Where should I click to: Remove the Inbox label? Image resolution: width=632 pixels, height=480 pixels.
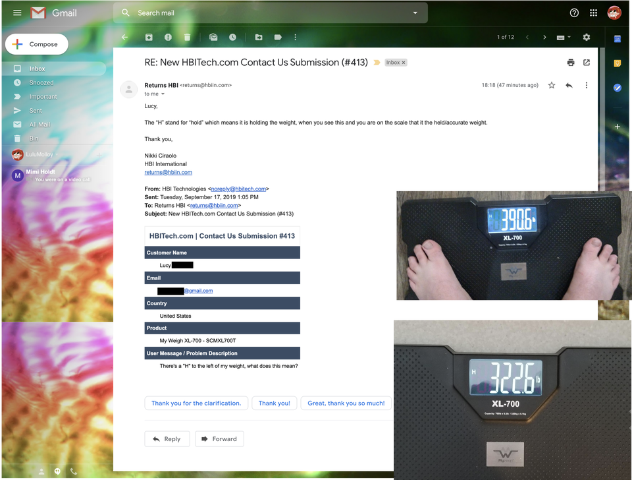pyautogui.click(x=404, y=63)
